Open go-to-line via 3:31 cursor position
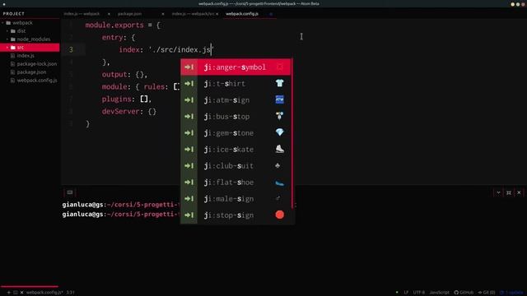 70,293
